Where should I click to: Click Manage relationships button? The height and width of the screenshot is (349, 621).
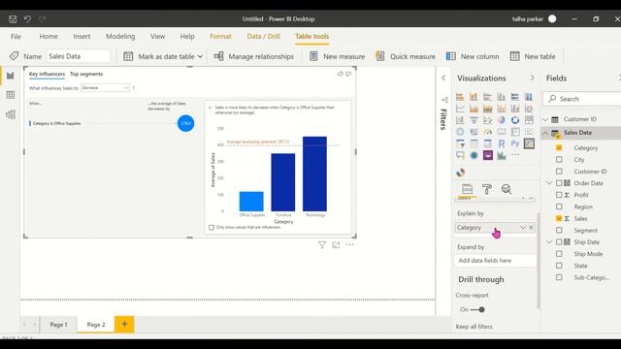254,56
